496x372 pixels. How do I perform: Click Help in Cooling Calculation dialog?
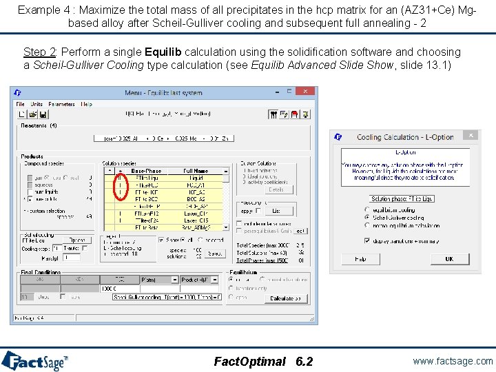(x=360, y=259)
